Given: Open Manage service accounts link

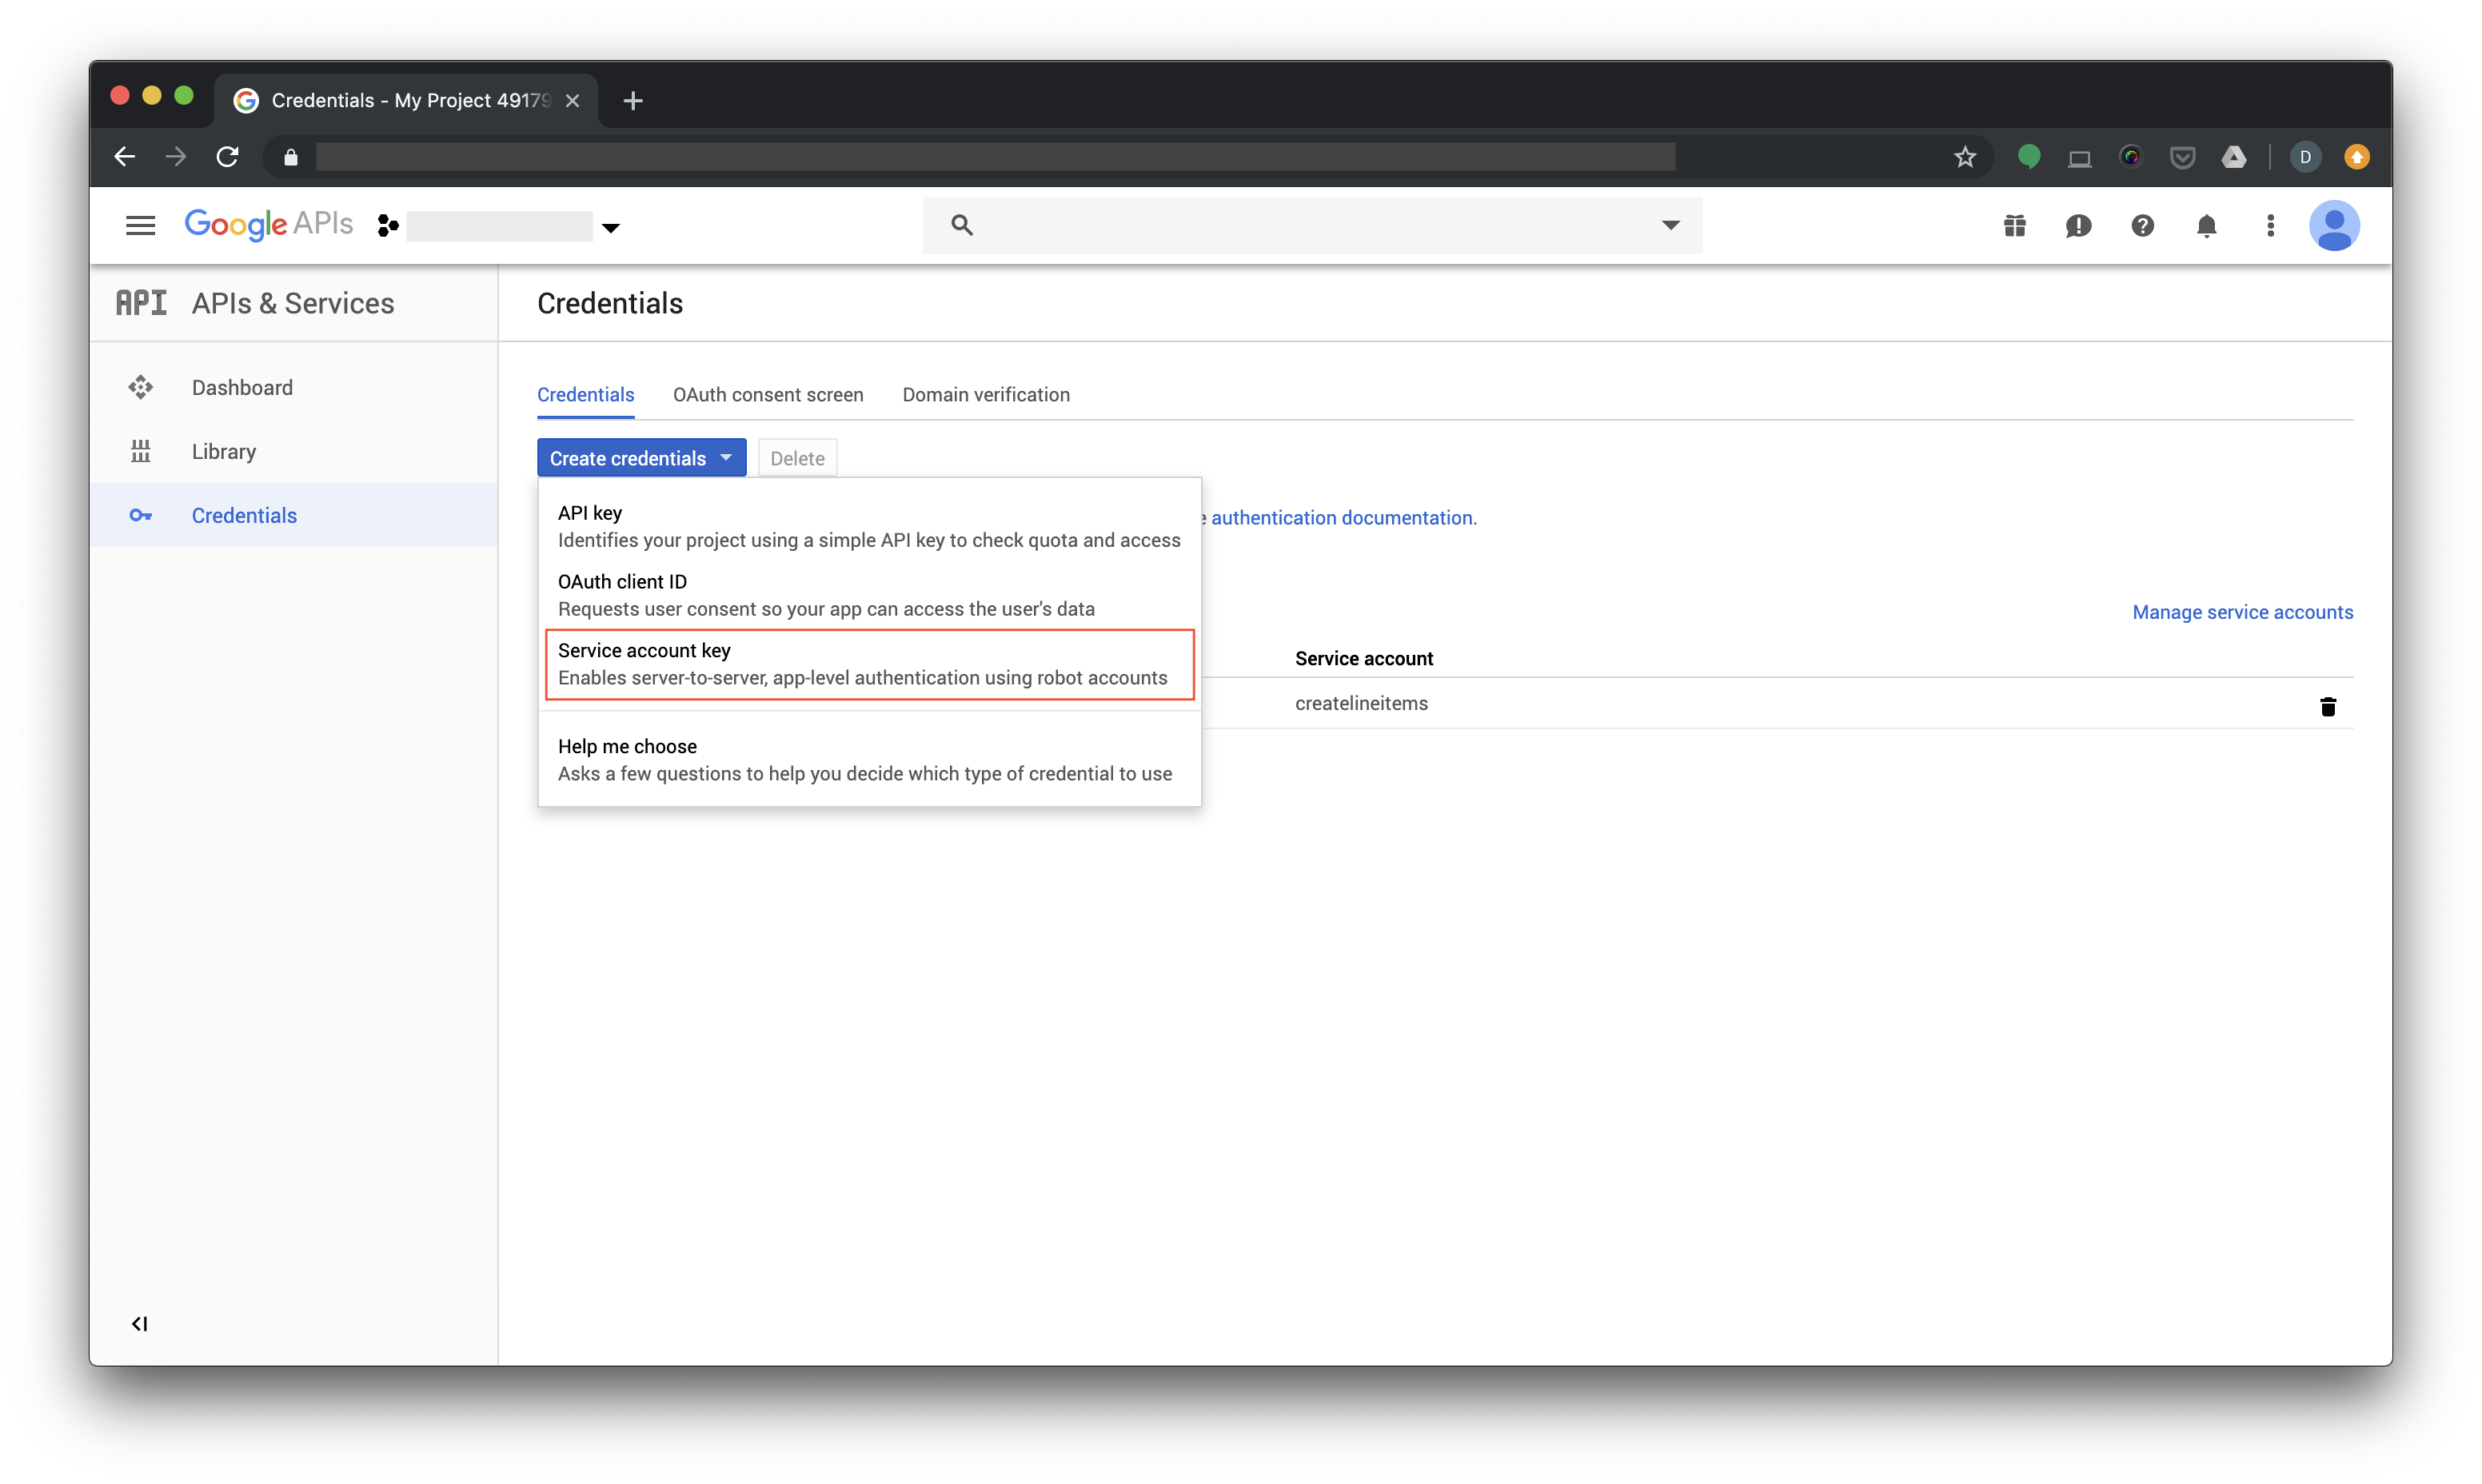Looking at the screenshot, I should coord(2241,612).
